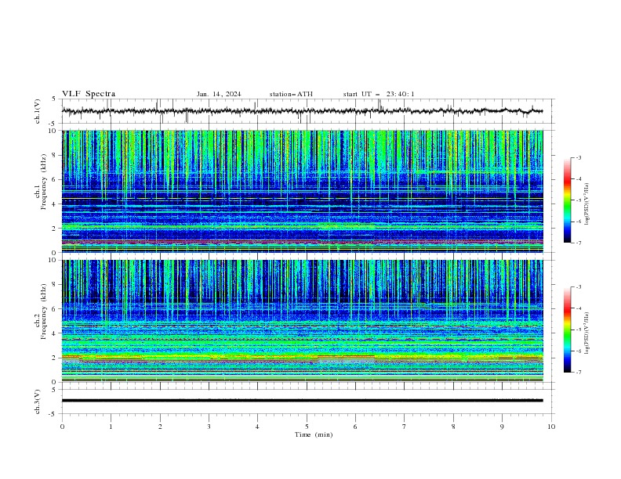Click the ch.1 colorbar "log(PSD)(V²/Hz)" label

587,204
